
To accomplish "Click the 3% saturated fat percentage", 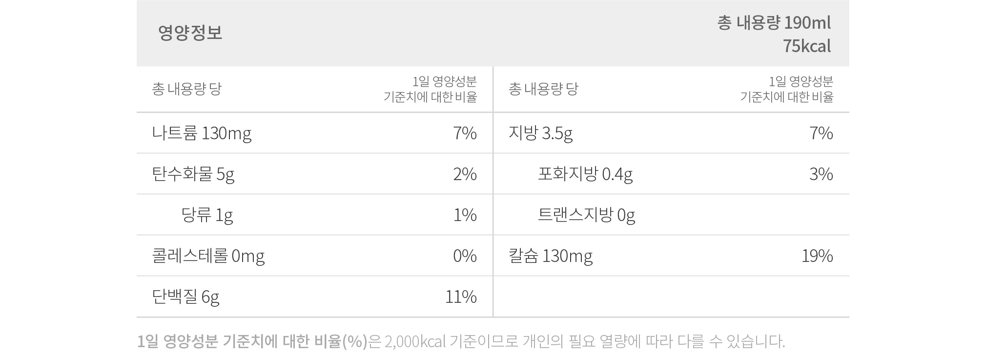I will [821, 174].
